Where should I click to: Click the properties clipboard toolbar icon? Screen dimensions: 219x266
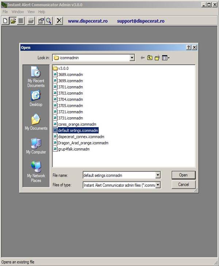coord(41,21)
